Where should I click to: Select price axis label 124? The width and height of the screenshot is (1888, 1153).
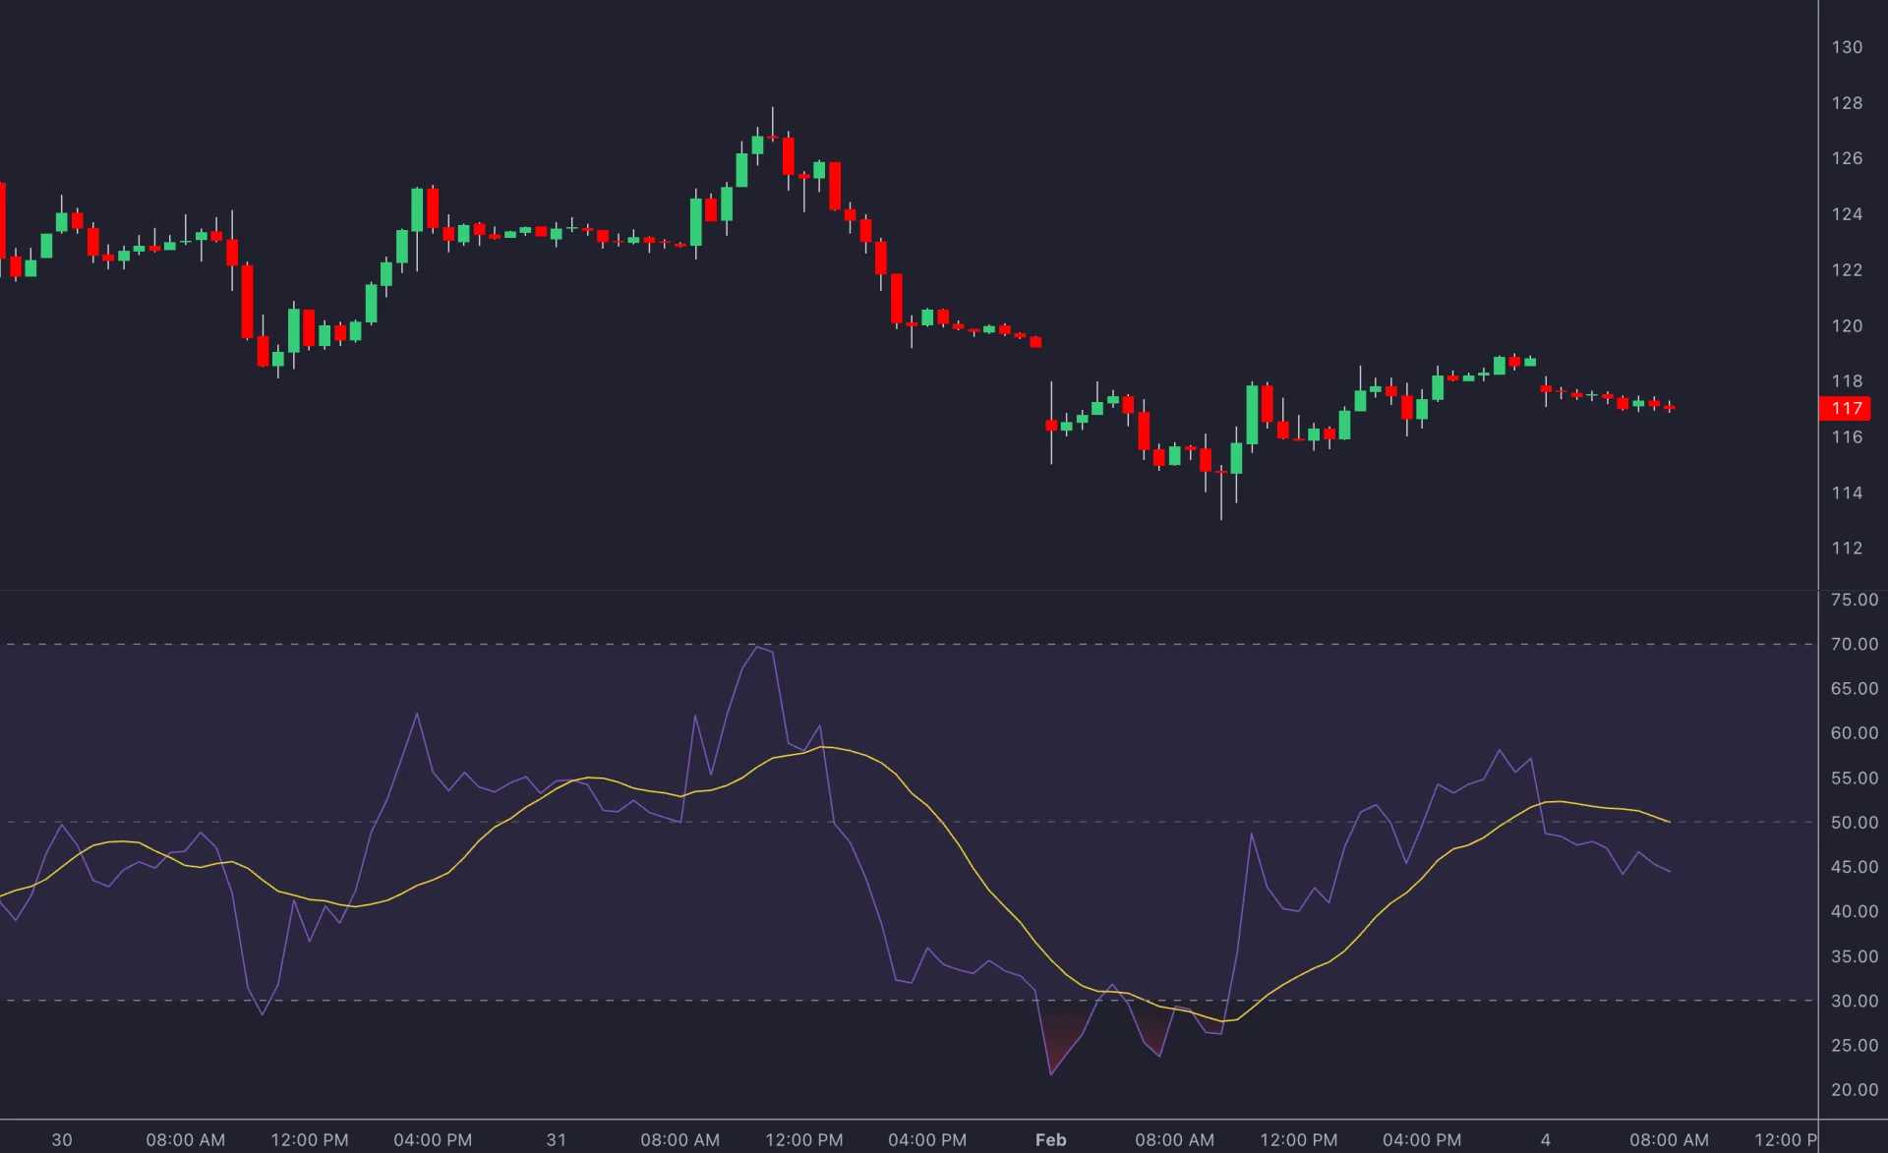pos(1847,214)
